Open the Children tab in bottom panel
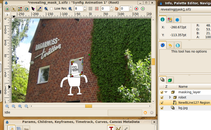This screenshot has width=211, height=130. 19,128
